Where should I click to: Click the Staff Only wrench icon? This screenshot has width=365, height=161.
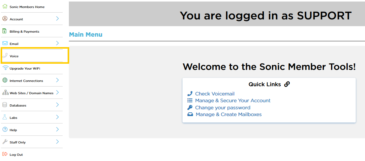pyautogui.click(x=5, y=142)
